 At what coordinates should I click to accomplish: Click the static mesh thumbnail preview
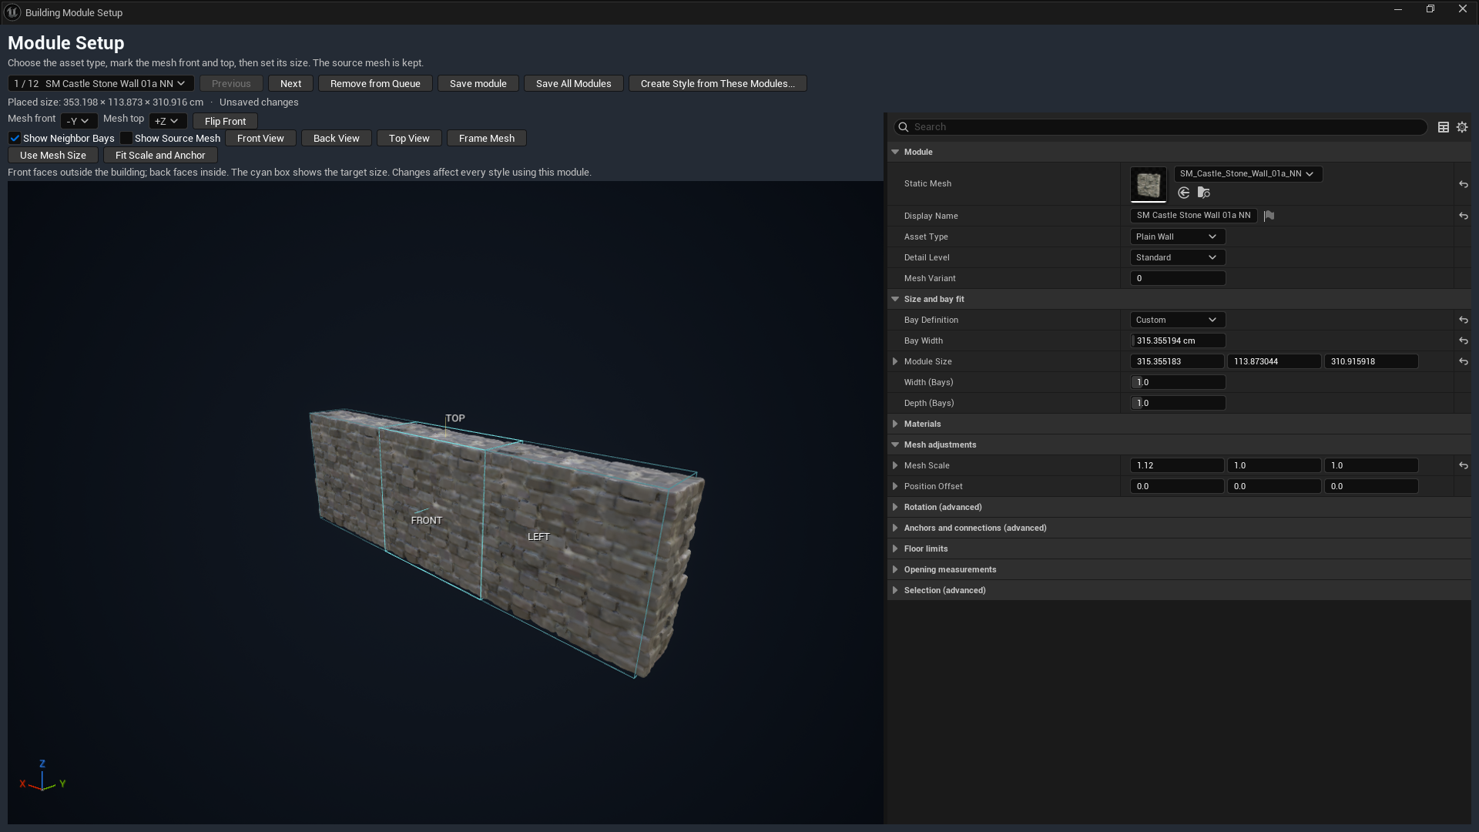(1149, 184)
